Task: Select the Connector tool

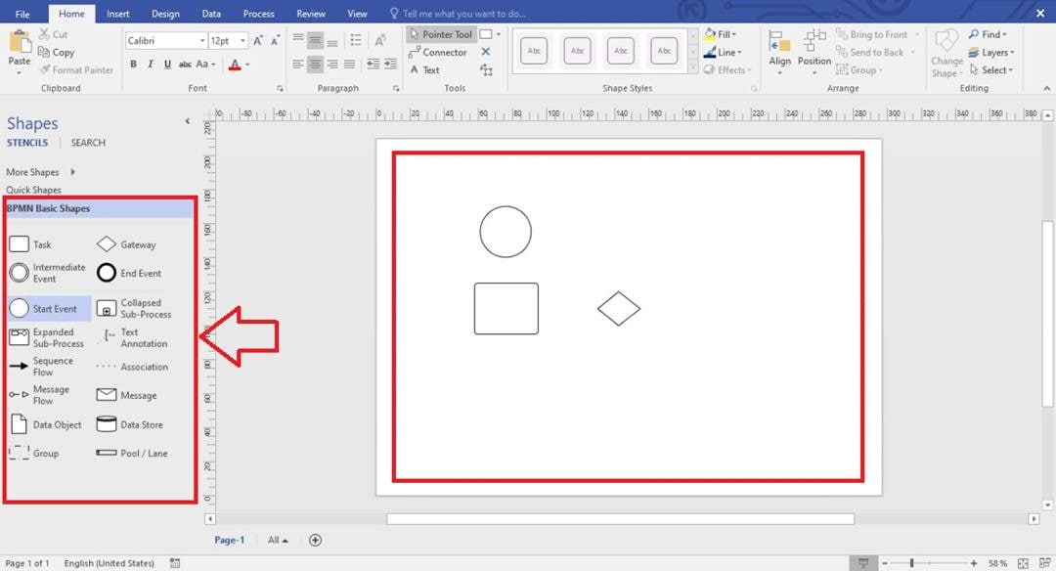Action: tap(438, 51)
